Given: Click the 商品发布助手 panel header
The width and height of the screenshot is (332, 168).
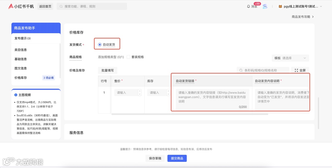Looking at the screenshot, I should point(36,28).
